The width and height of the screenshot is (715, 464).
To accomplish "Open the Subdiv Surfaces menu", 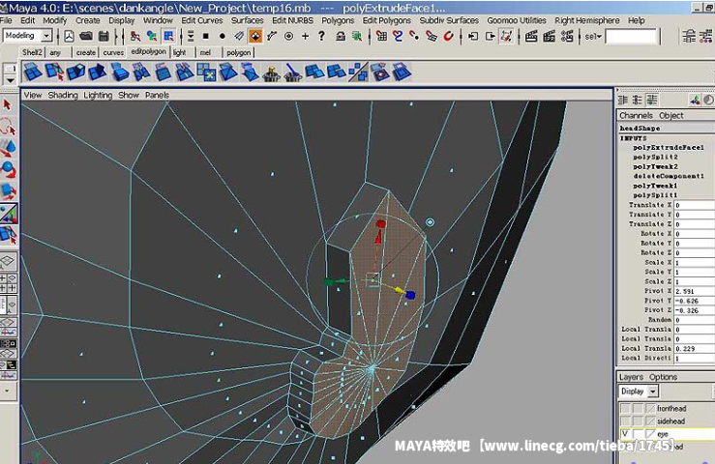I will click(449, 20).
